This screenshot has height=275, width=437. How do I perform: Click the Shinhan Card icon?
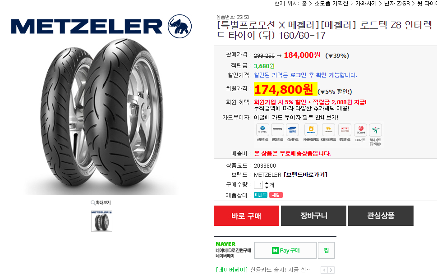pos(262,130)
